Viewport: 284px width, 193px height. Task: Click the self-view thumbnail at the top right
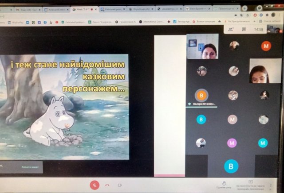[275, 29]
